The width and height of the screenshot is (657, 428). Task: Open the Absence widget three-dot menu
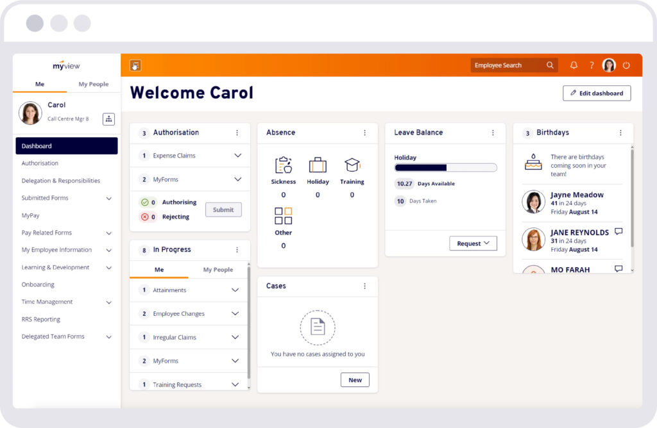(x=365, y=133)
